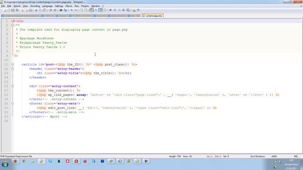Open the Settings menu
The width and height of the screenshot is (303, 170).
point(59,6)
